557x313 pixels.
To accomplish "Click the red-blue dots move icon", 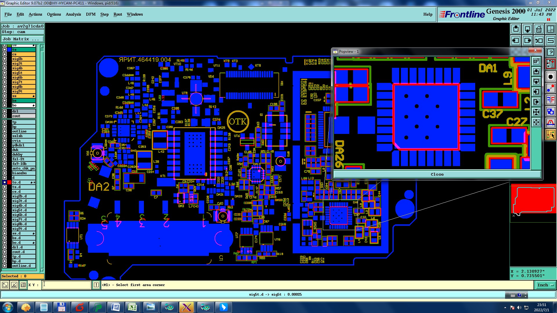I will click(x=551, y=88).
